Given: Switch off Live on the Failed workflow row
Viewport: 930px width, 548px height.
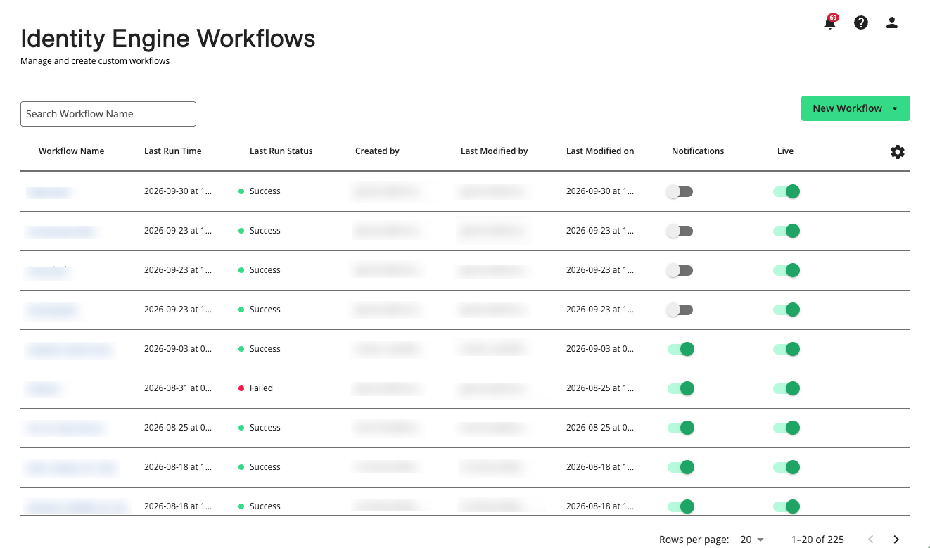Looking at the screenshot, I should (x=786, y=388).
